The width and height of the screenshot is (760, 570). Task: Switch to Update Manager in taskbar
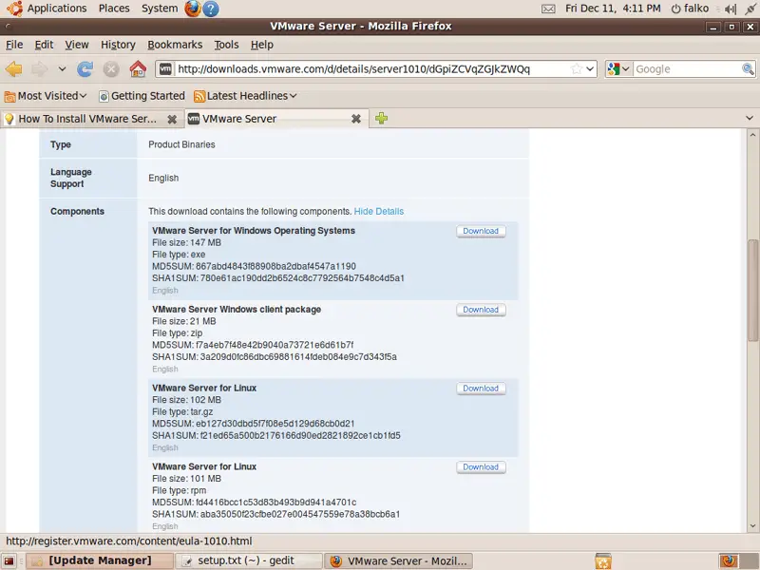(x=100, y=560)
